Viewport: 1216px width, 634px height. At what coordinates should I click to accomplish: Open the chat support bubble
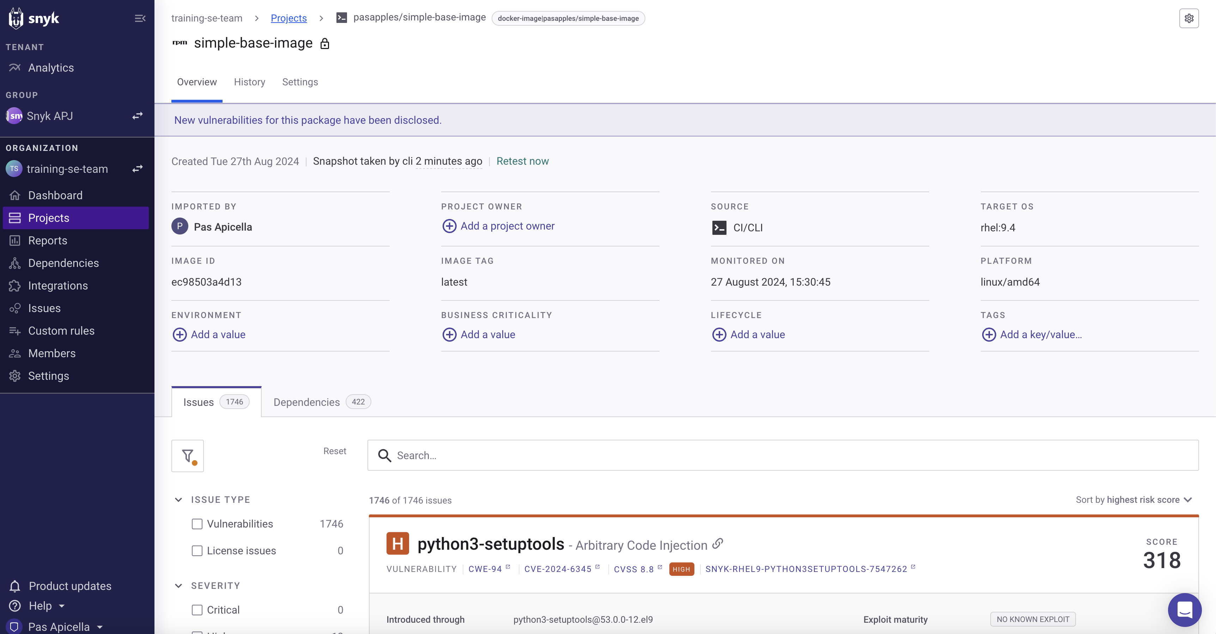pos(1184,609)
